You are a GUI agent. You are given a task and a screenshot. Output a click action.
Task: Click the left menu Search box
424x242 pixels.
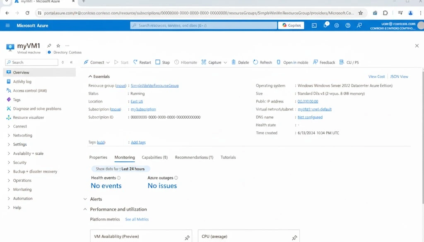(31, 62)
